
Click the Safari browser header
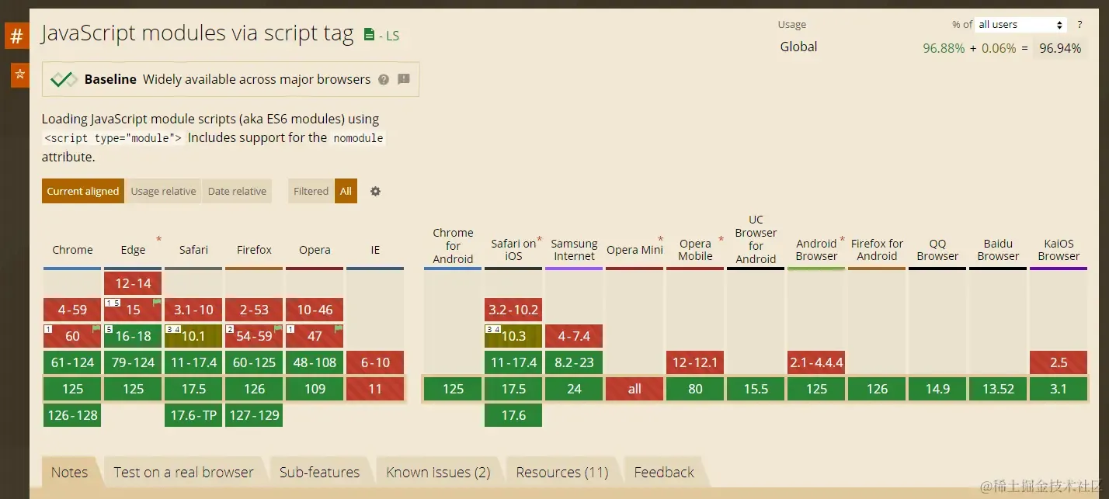pyautogui.click(x=193, y=250)
